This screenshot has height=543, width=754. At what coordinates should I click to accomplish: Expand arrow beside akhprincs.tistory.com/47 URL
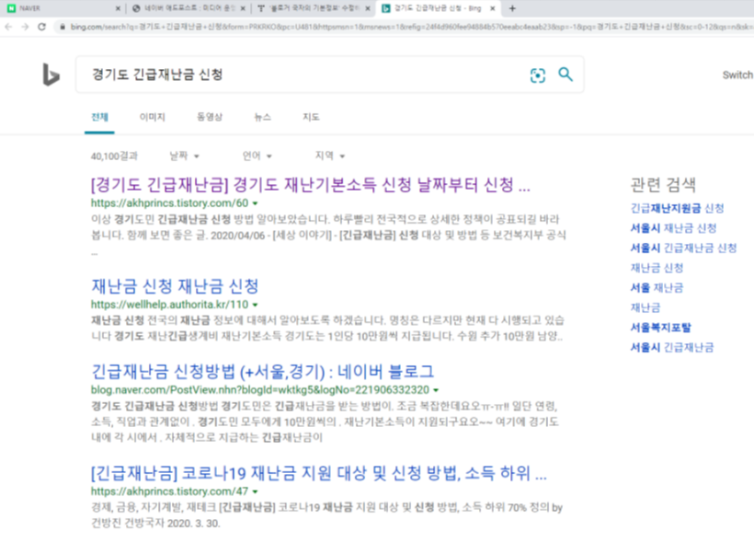256,491
